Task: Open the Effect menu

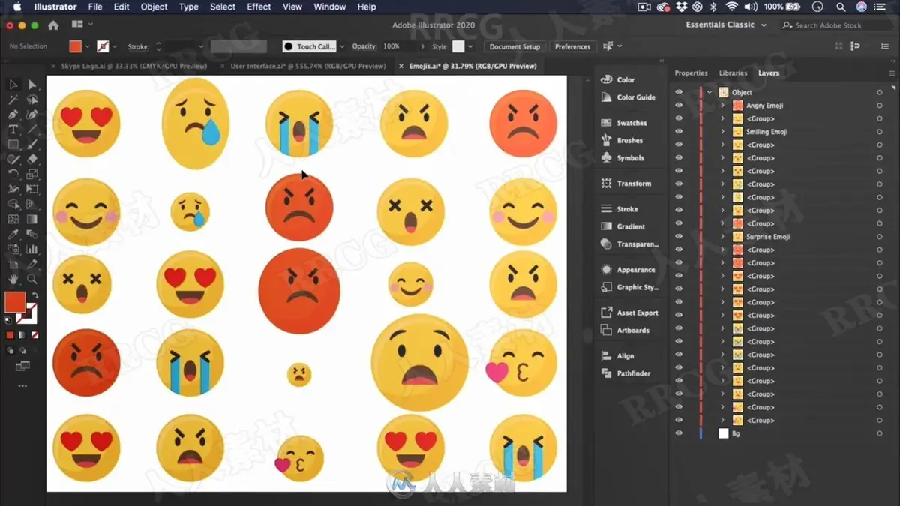Action: click(259, 7)
